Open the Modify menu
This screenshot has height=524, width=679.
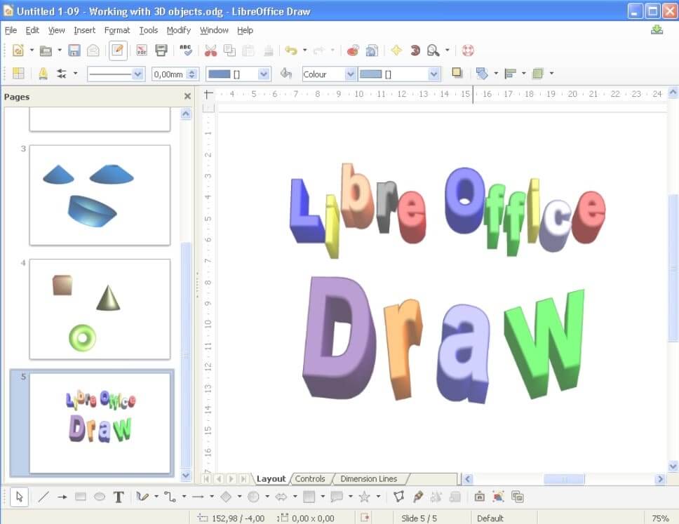pyautogui.click(x=178, y=30)
